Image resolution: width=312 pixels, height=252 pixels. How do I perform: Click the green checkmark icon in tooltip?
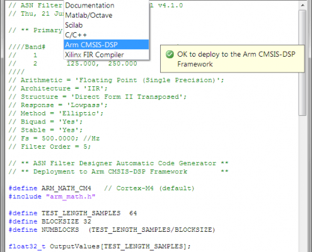click(x=170, y=54)
